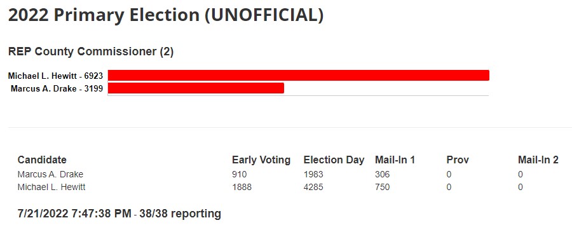The width and height of the screenshot is (572, 239).
Task: Click the Election Day column header
Action: pyautogui.click(x=334, y=160)
